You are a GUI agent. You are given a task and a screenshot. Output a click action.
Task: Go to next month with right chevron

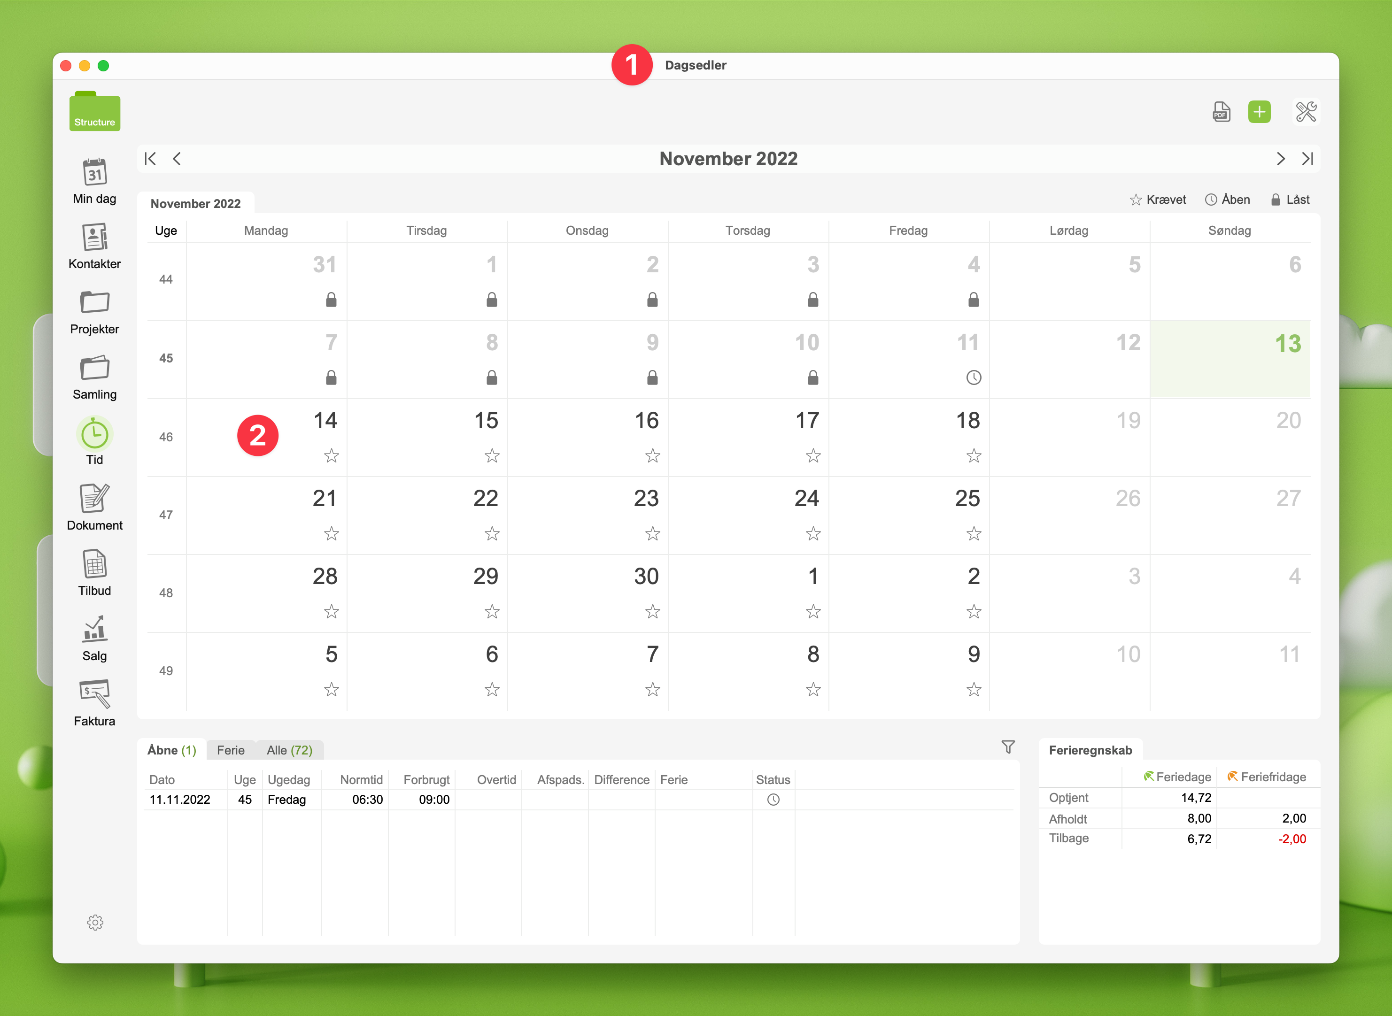(x=1280, y=159)
